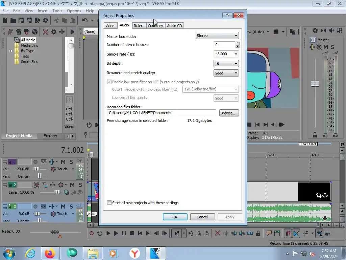Switch to the Ruler tab

coord(138,26)
